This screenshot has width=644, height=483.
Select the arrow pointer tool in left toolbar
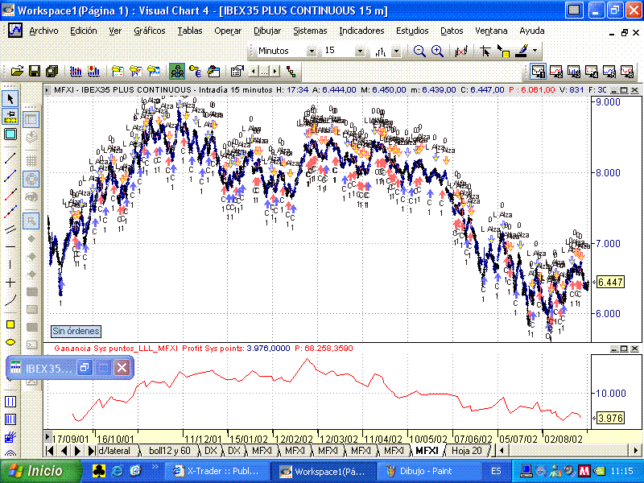(x=10, y=98)
